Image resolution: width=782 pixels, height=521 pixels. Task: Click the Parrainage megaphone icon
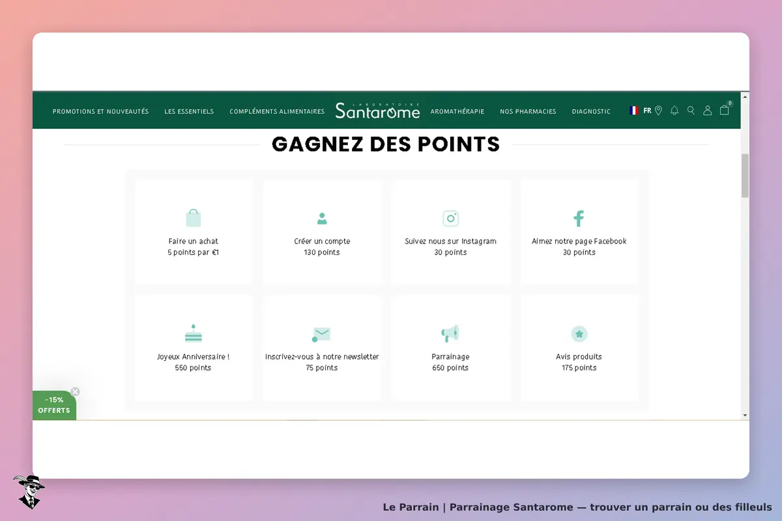click(450, 333)
